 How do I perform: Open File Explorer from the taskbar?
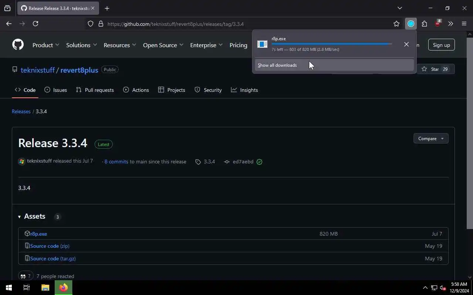tap(45, 288)
